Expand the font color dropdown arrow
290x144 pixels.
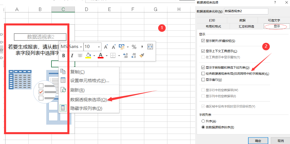tap(106, 56)
